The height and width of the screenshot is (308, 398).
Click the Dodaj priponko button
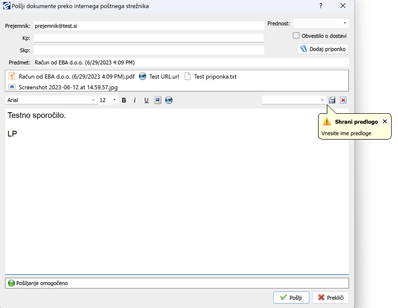point(323,49)
